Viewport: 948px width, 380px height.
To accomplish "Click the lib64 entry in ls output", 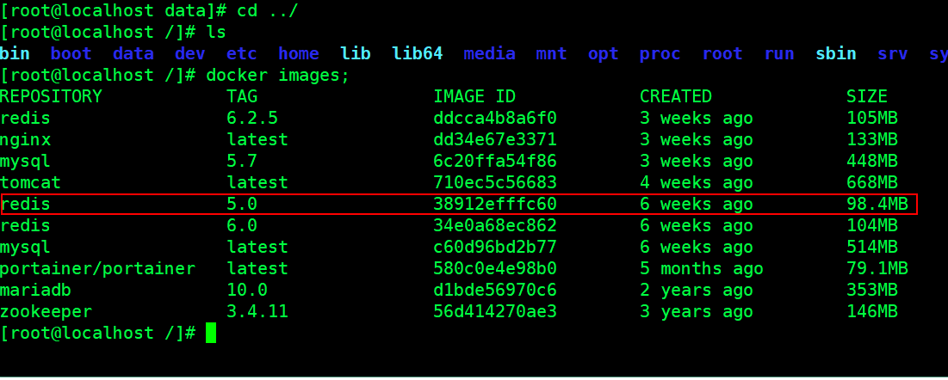I will [418, 54].
